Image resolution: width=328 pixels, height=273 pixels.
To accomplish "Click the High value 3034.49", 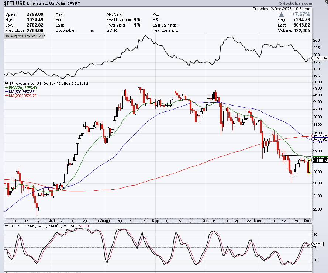I will [x=35, y=20].
